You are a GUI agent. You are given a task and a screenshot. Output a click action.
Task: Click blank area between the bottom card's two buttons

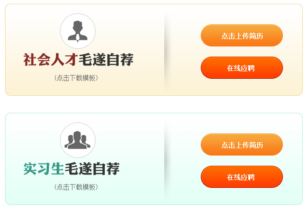241,161
